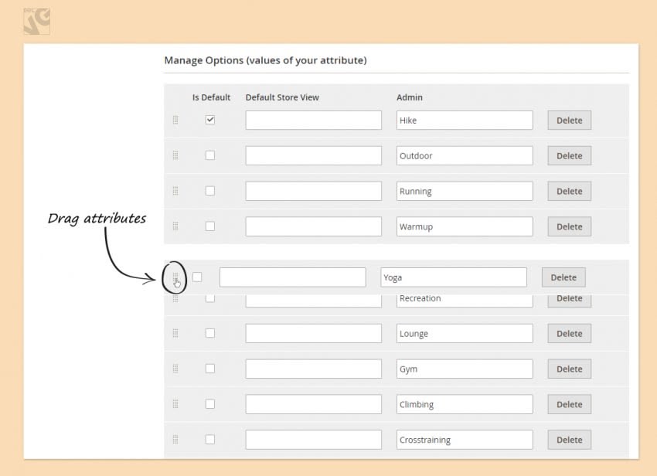Remove the Running option
The width and height of the screenshot is (657, 476).
coord(570,191)
